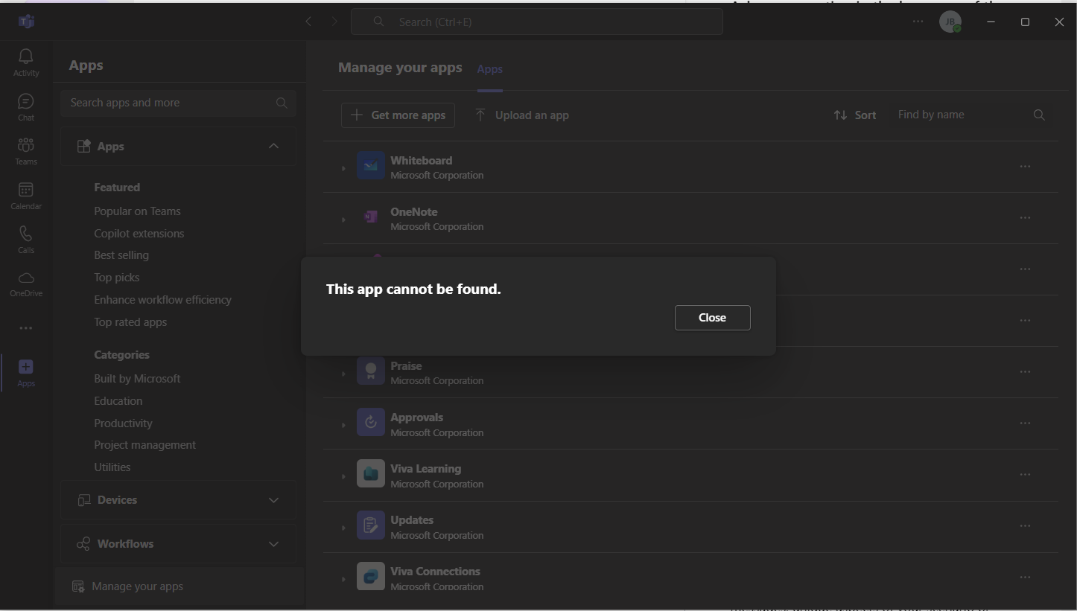
Task: Click the Whiteboard app icon
Action: (x=370, y=166)
